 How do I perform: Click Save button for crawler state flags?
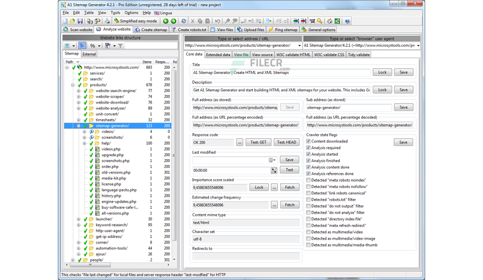point(403,142)
